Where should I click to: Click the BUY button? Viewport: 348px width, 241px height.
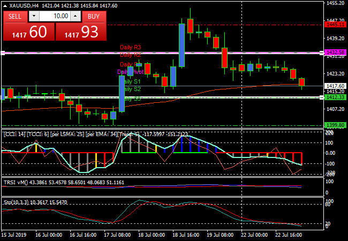coord(94,16)
